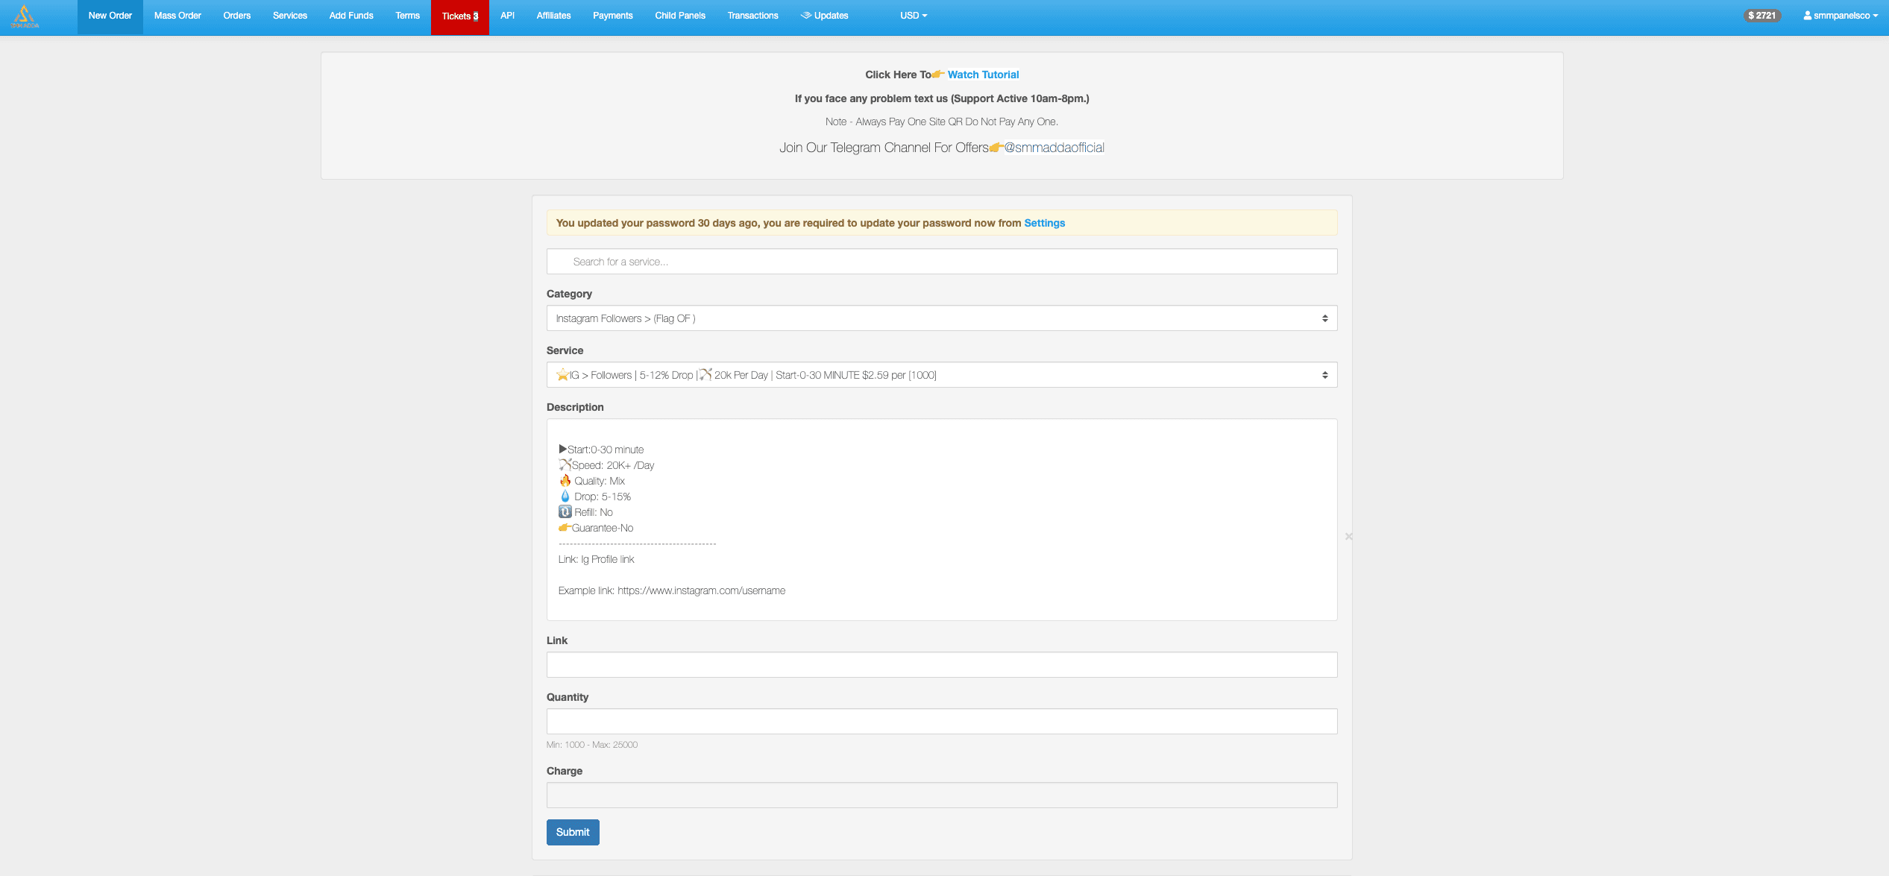The width and height of the screenshot is (1889, 876).
Task: Open the Affiliates page
Action: 553,16
